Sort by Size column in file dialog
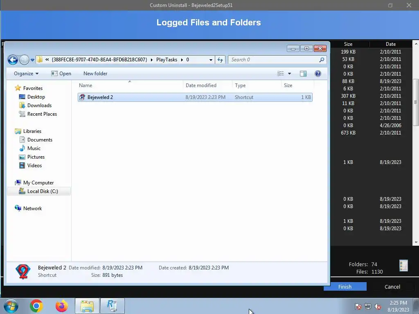 pyautogui.click(x=297, y=85)
